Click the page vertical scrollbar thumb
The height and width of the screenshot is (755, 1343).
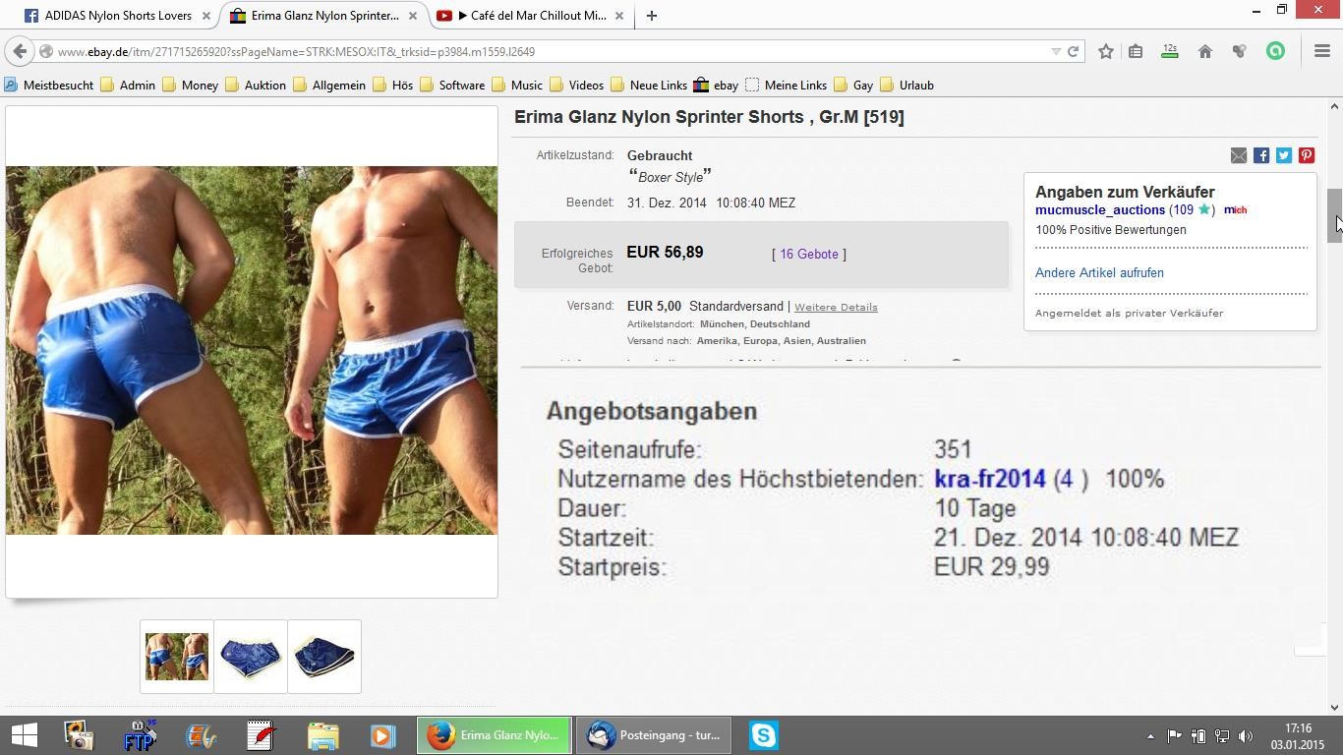[x=1334, y=214]
